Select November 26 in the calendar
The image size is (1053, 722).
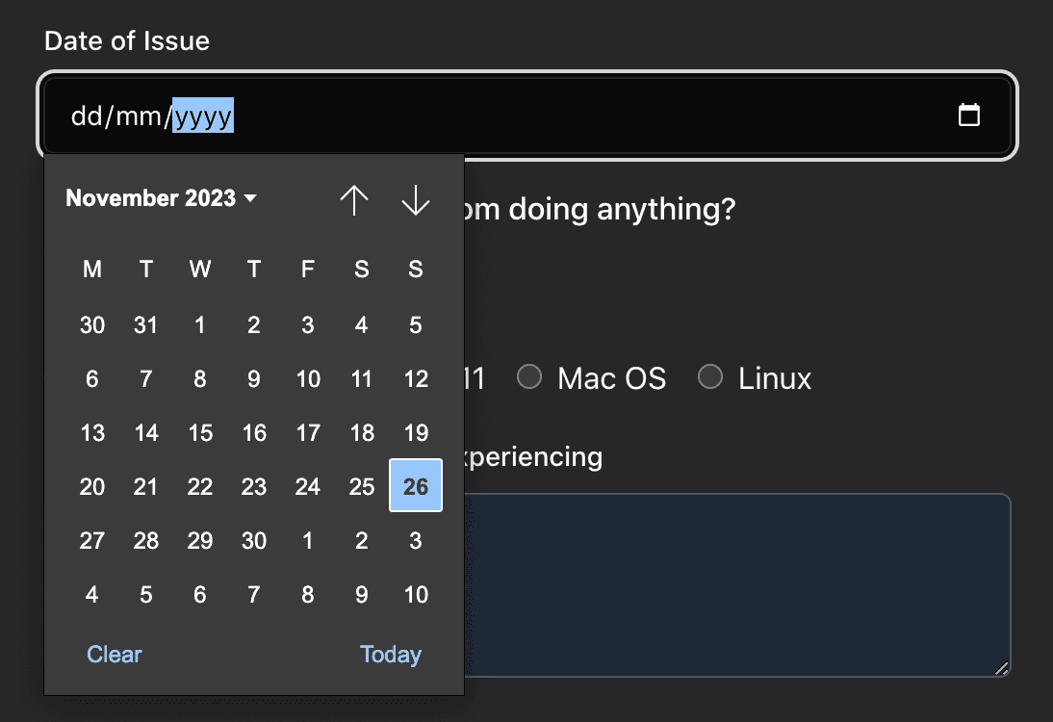click(x=415, y=486)
